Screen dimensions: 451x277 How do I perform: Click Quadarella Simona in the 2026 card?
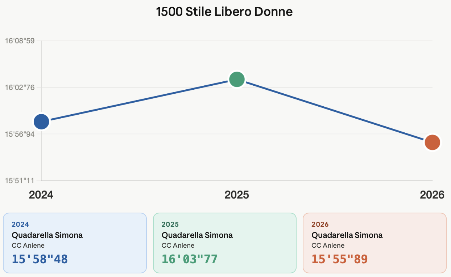tap(347, 235)
